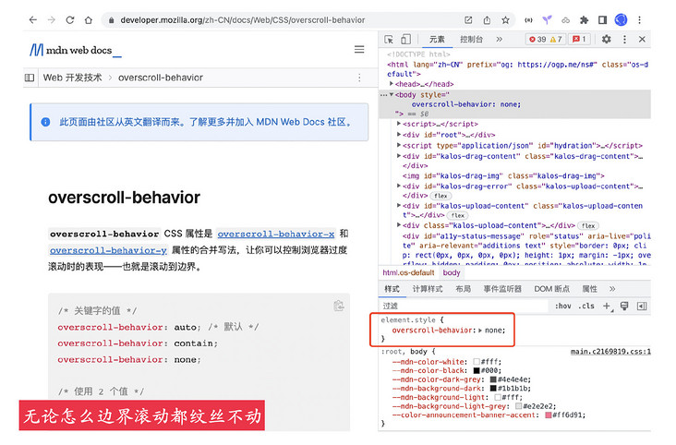Copy the code block with clipboard icon
Image resolution: width=676 pixels, height=445 pixels.
coord(339,306)
